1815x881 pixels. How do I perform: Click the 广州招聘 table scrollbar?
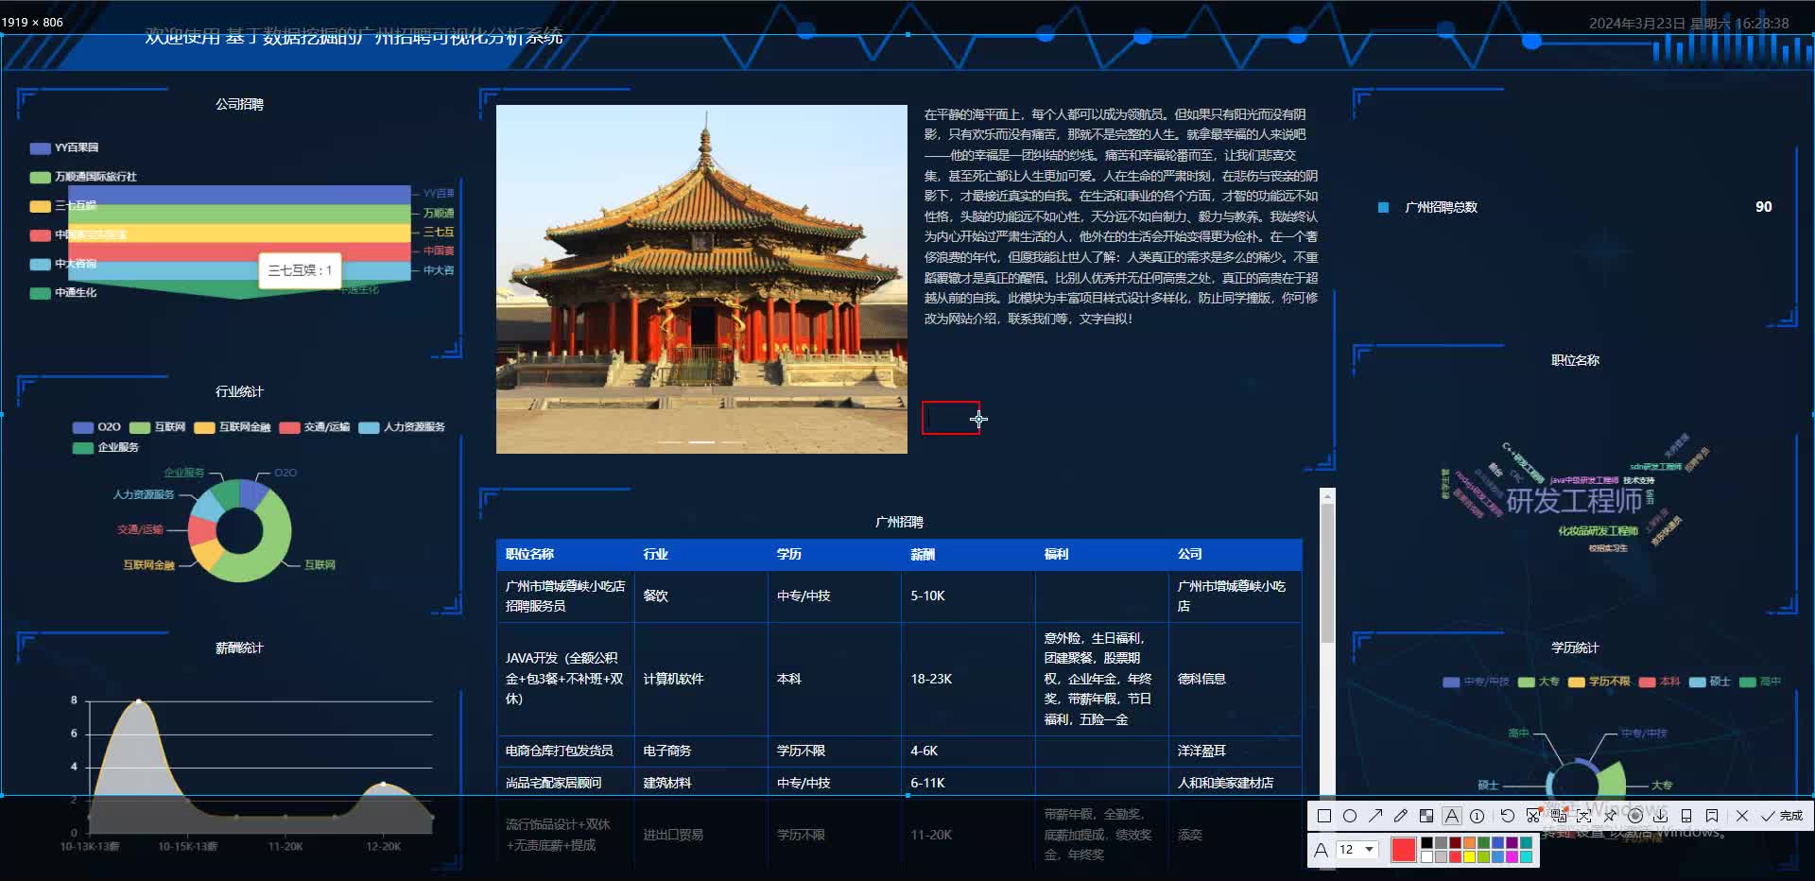[1327, 574]
